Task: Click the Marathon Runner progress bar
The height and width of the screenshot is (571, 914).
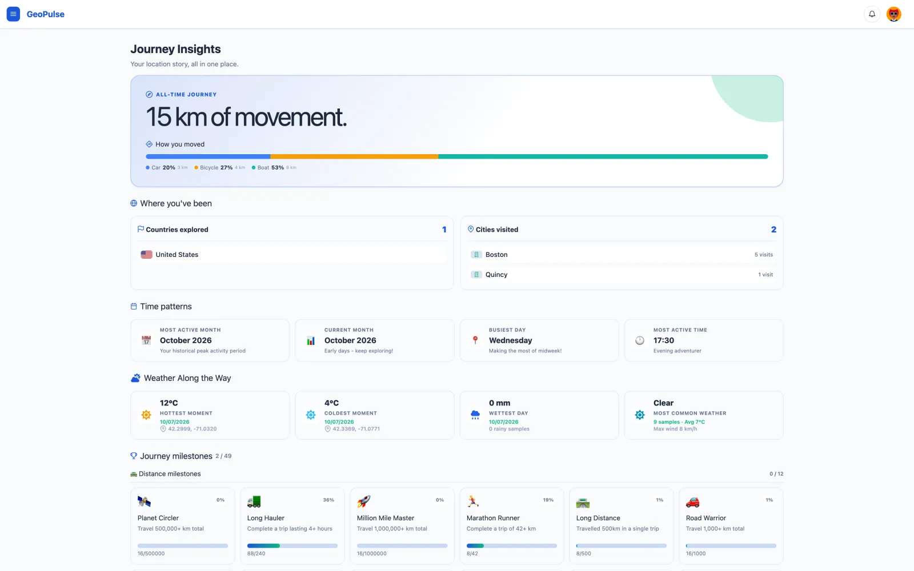Action: [x=512, y=546]
